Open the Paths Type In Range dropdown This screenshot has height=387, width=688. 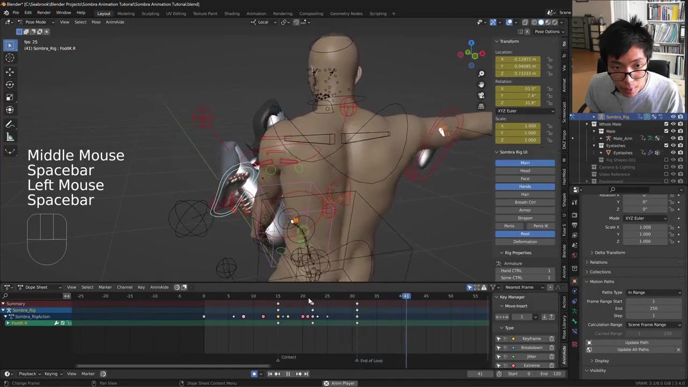coord(654,292)
